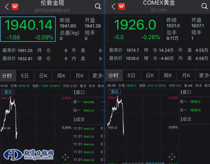Screen dimensions: 210x164
Task: Toggle 叠加 overlay on 伦敦金现 chart
Action: tap(8, 92)
